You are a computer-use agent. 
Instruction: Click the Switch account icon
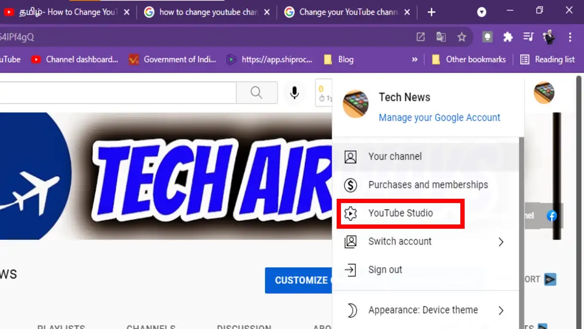[x=351, y=242]
